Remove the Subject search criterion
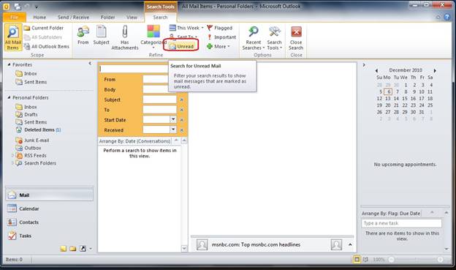Viewport: 456px width, 270px height. [x=182, y=100]
